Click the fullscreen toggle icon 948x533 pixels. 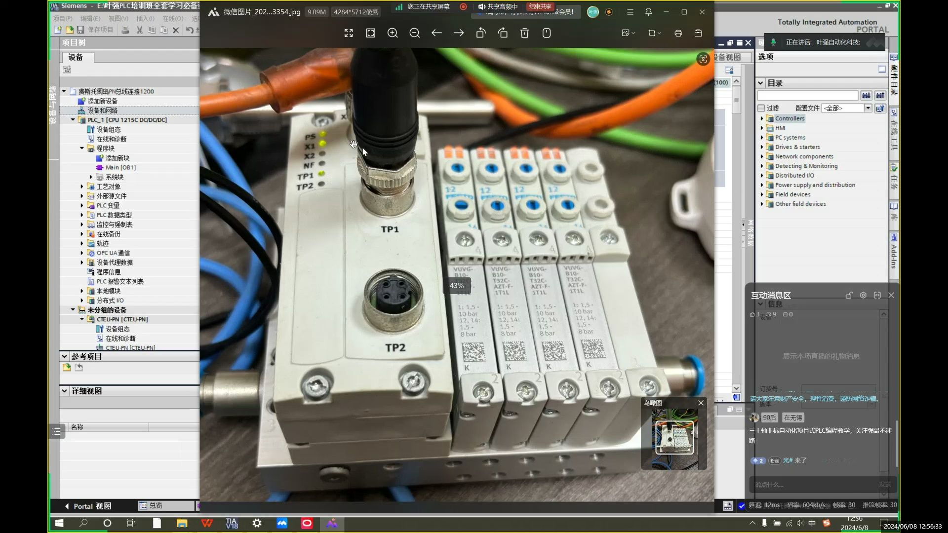coord(348,33)
